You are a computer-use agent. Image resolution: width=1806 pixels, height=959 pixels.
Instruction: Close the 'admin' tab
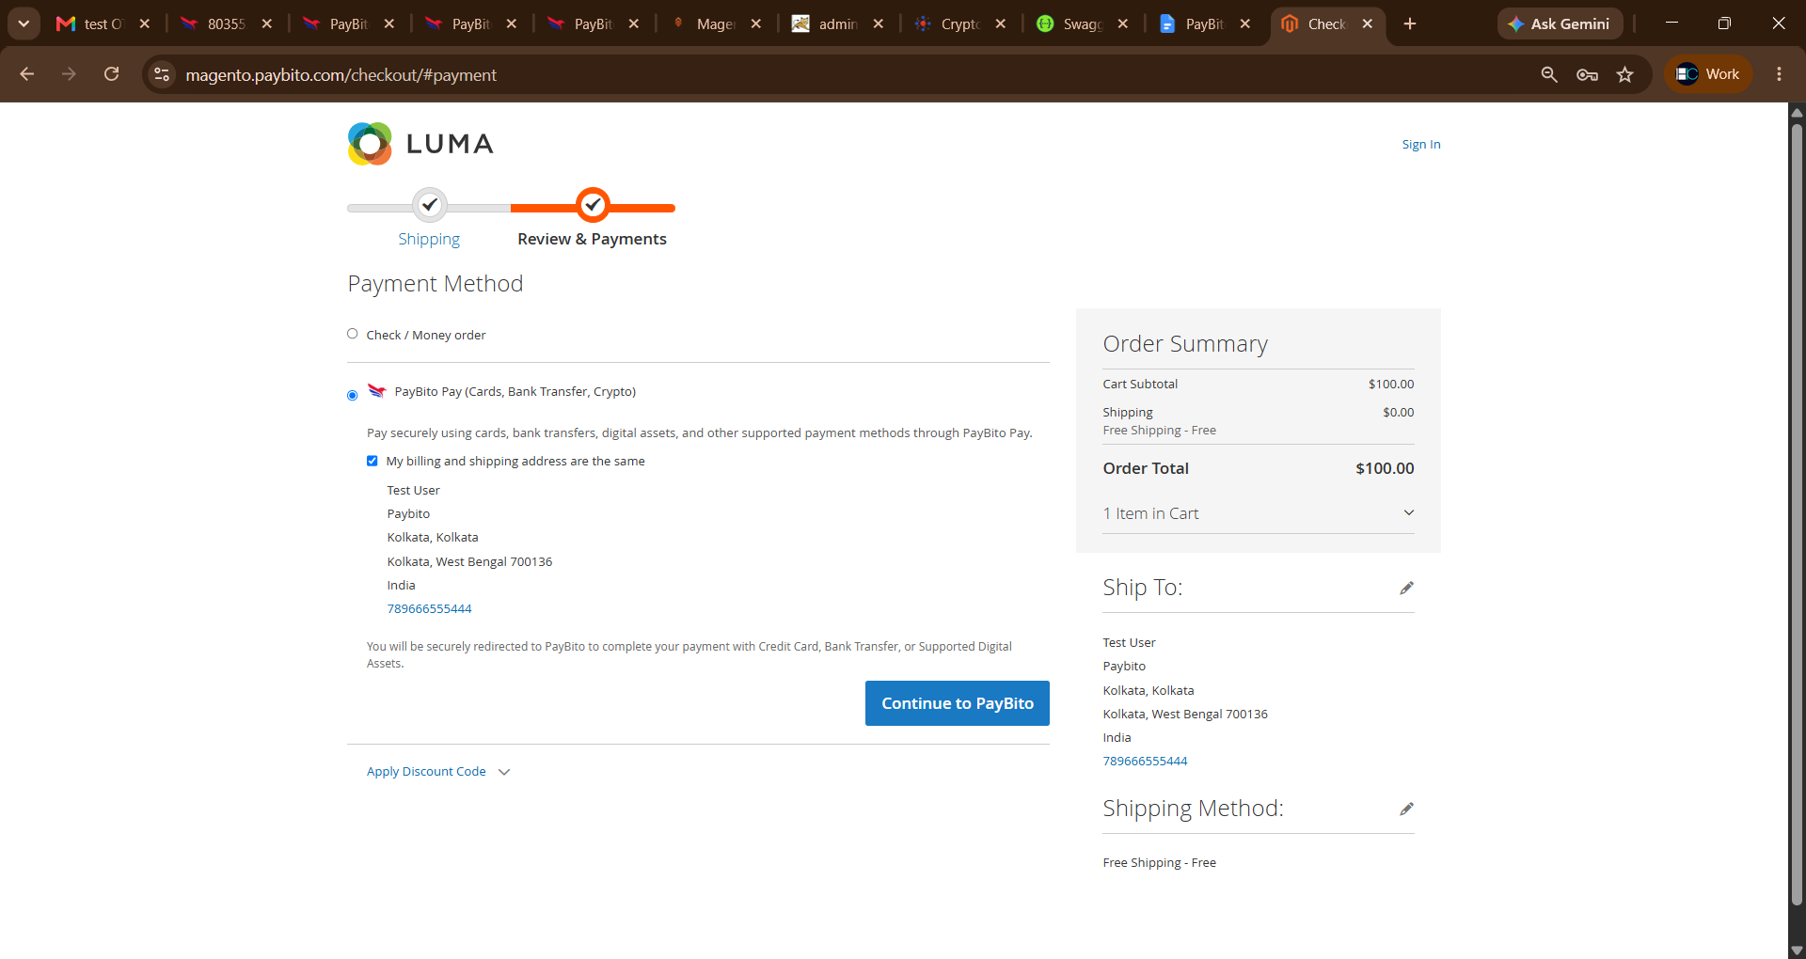coord(878,24)
